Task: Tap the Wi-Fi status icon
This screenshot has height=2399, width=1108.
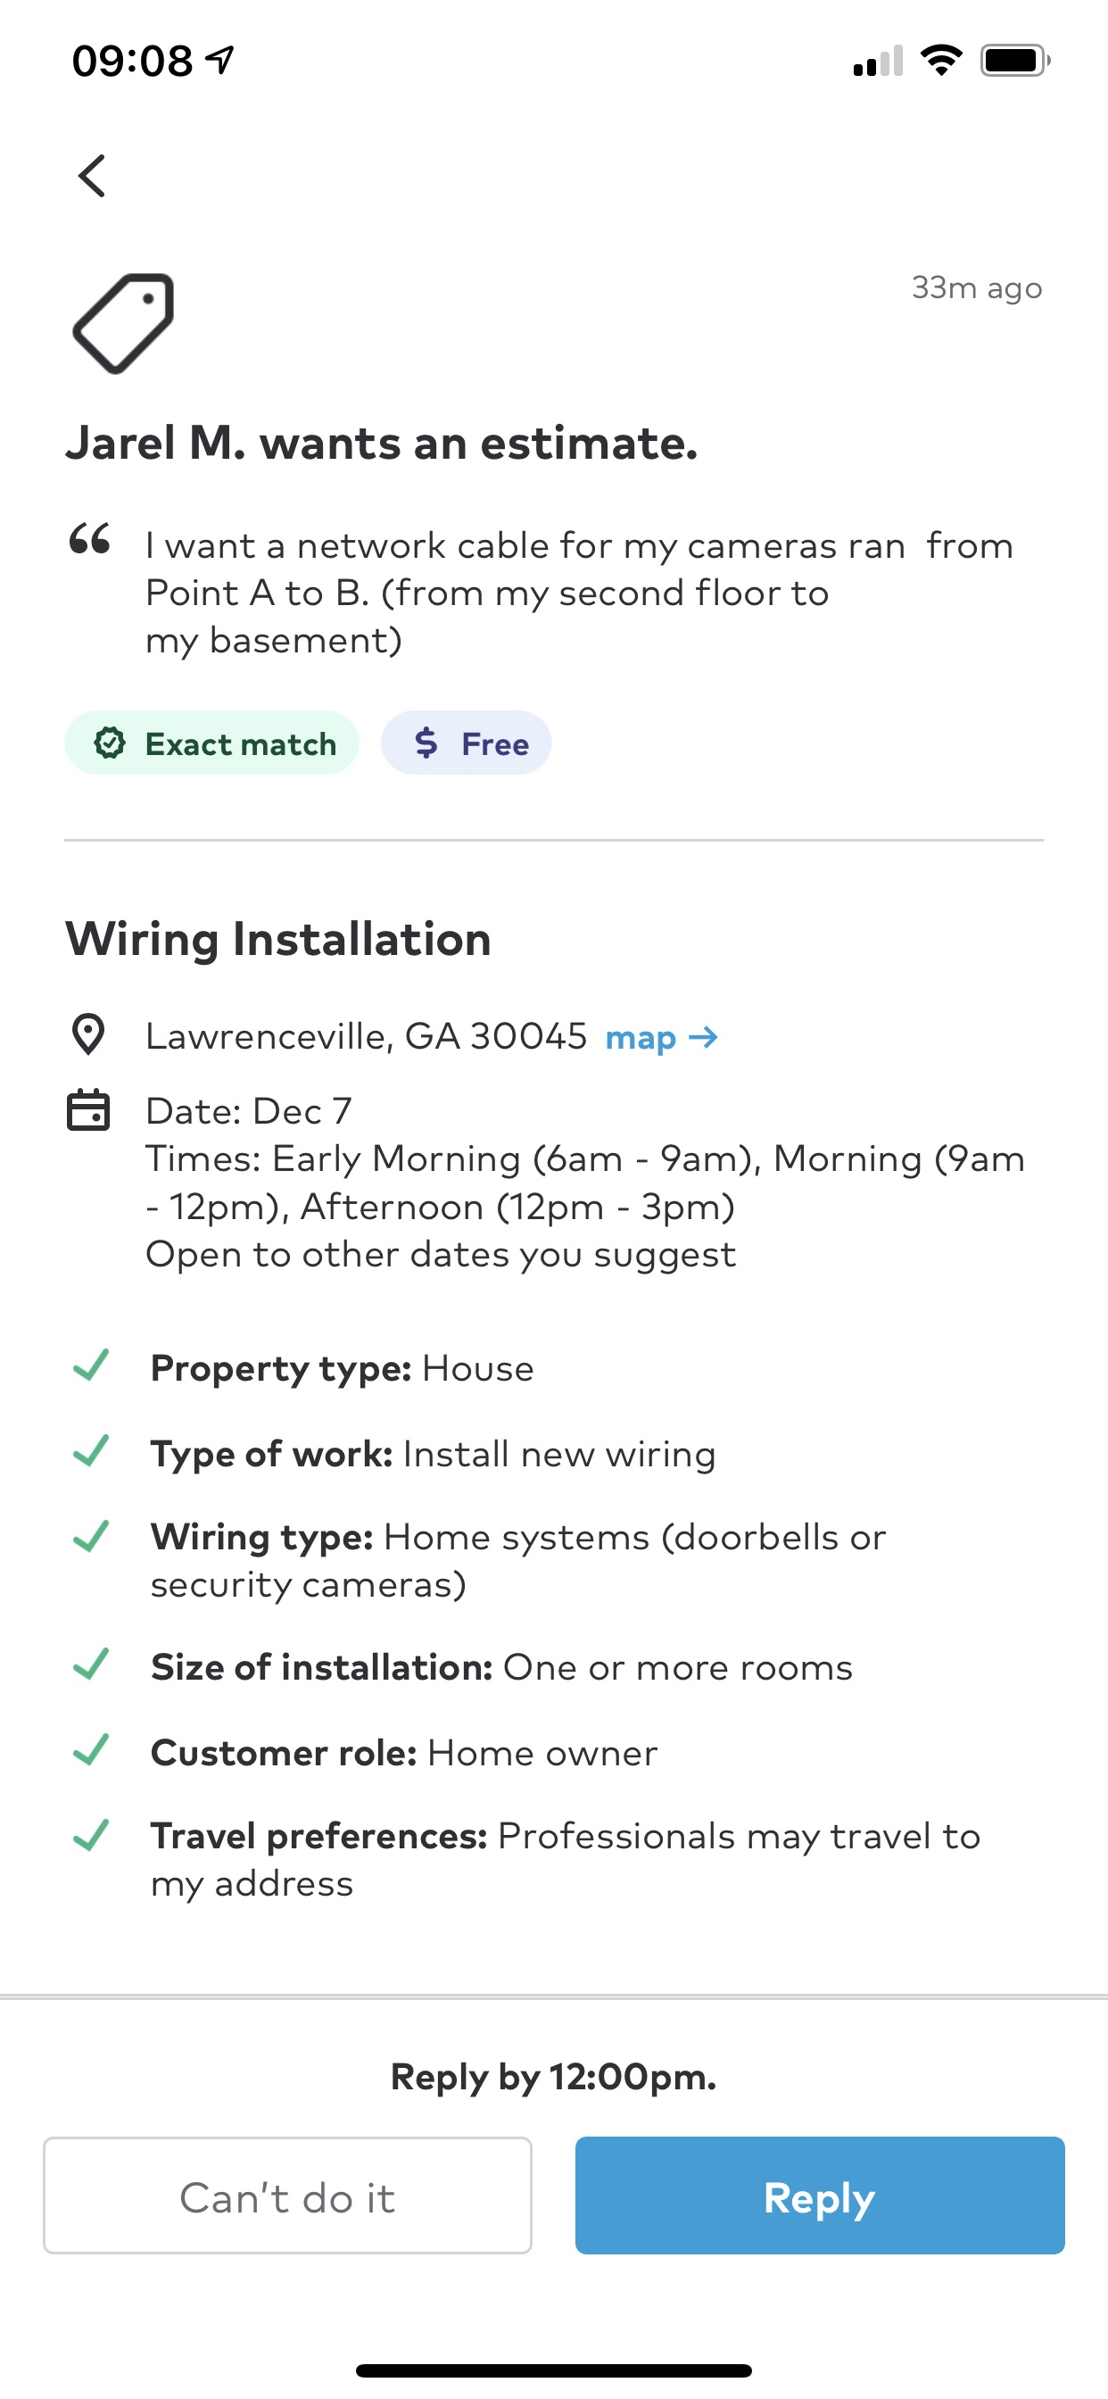Action: (941, 61)
